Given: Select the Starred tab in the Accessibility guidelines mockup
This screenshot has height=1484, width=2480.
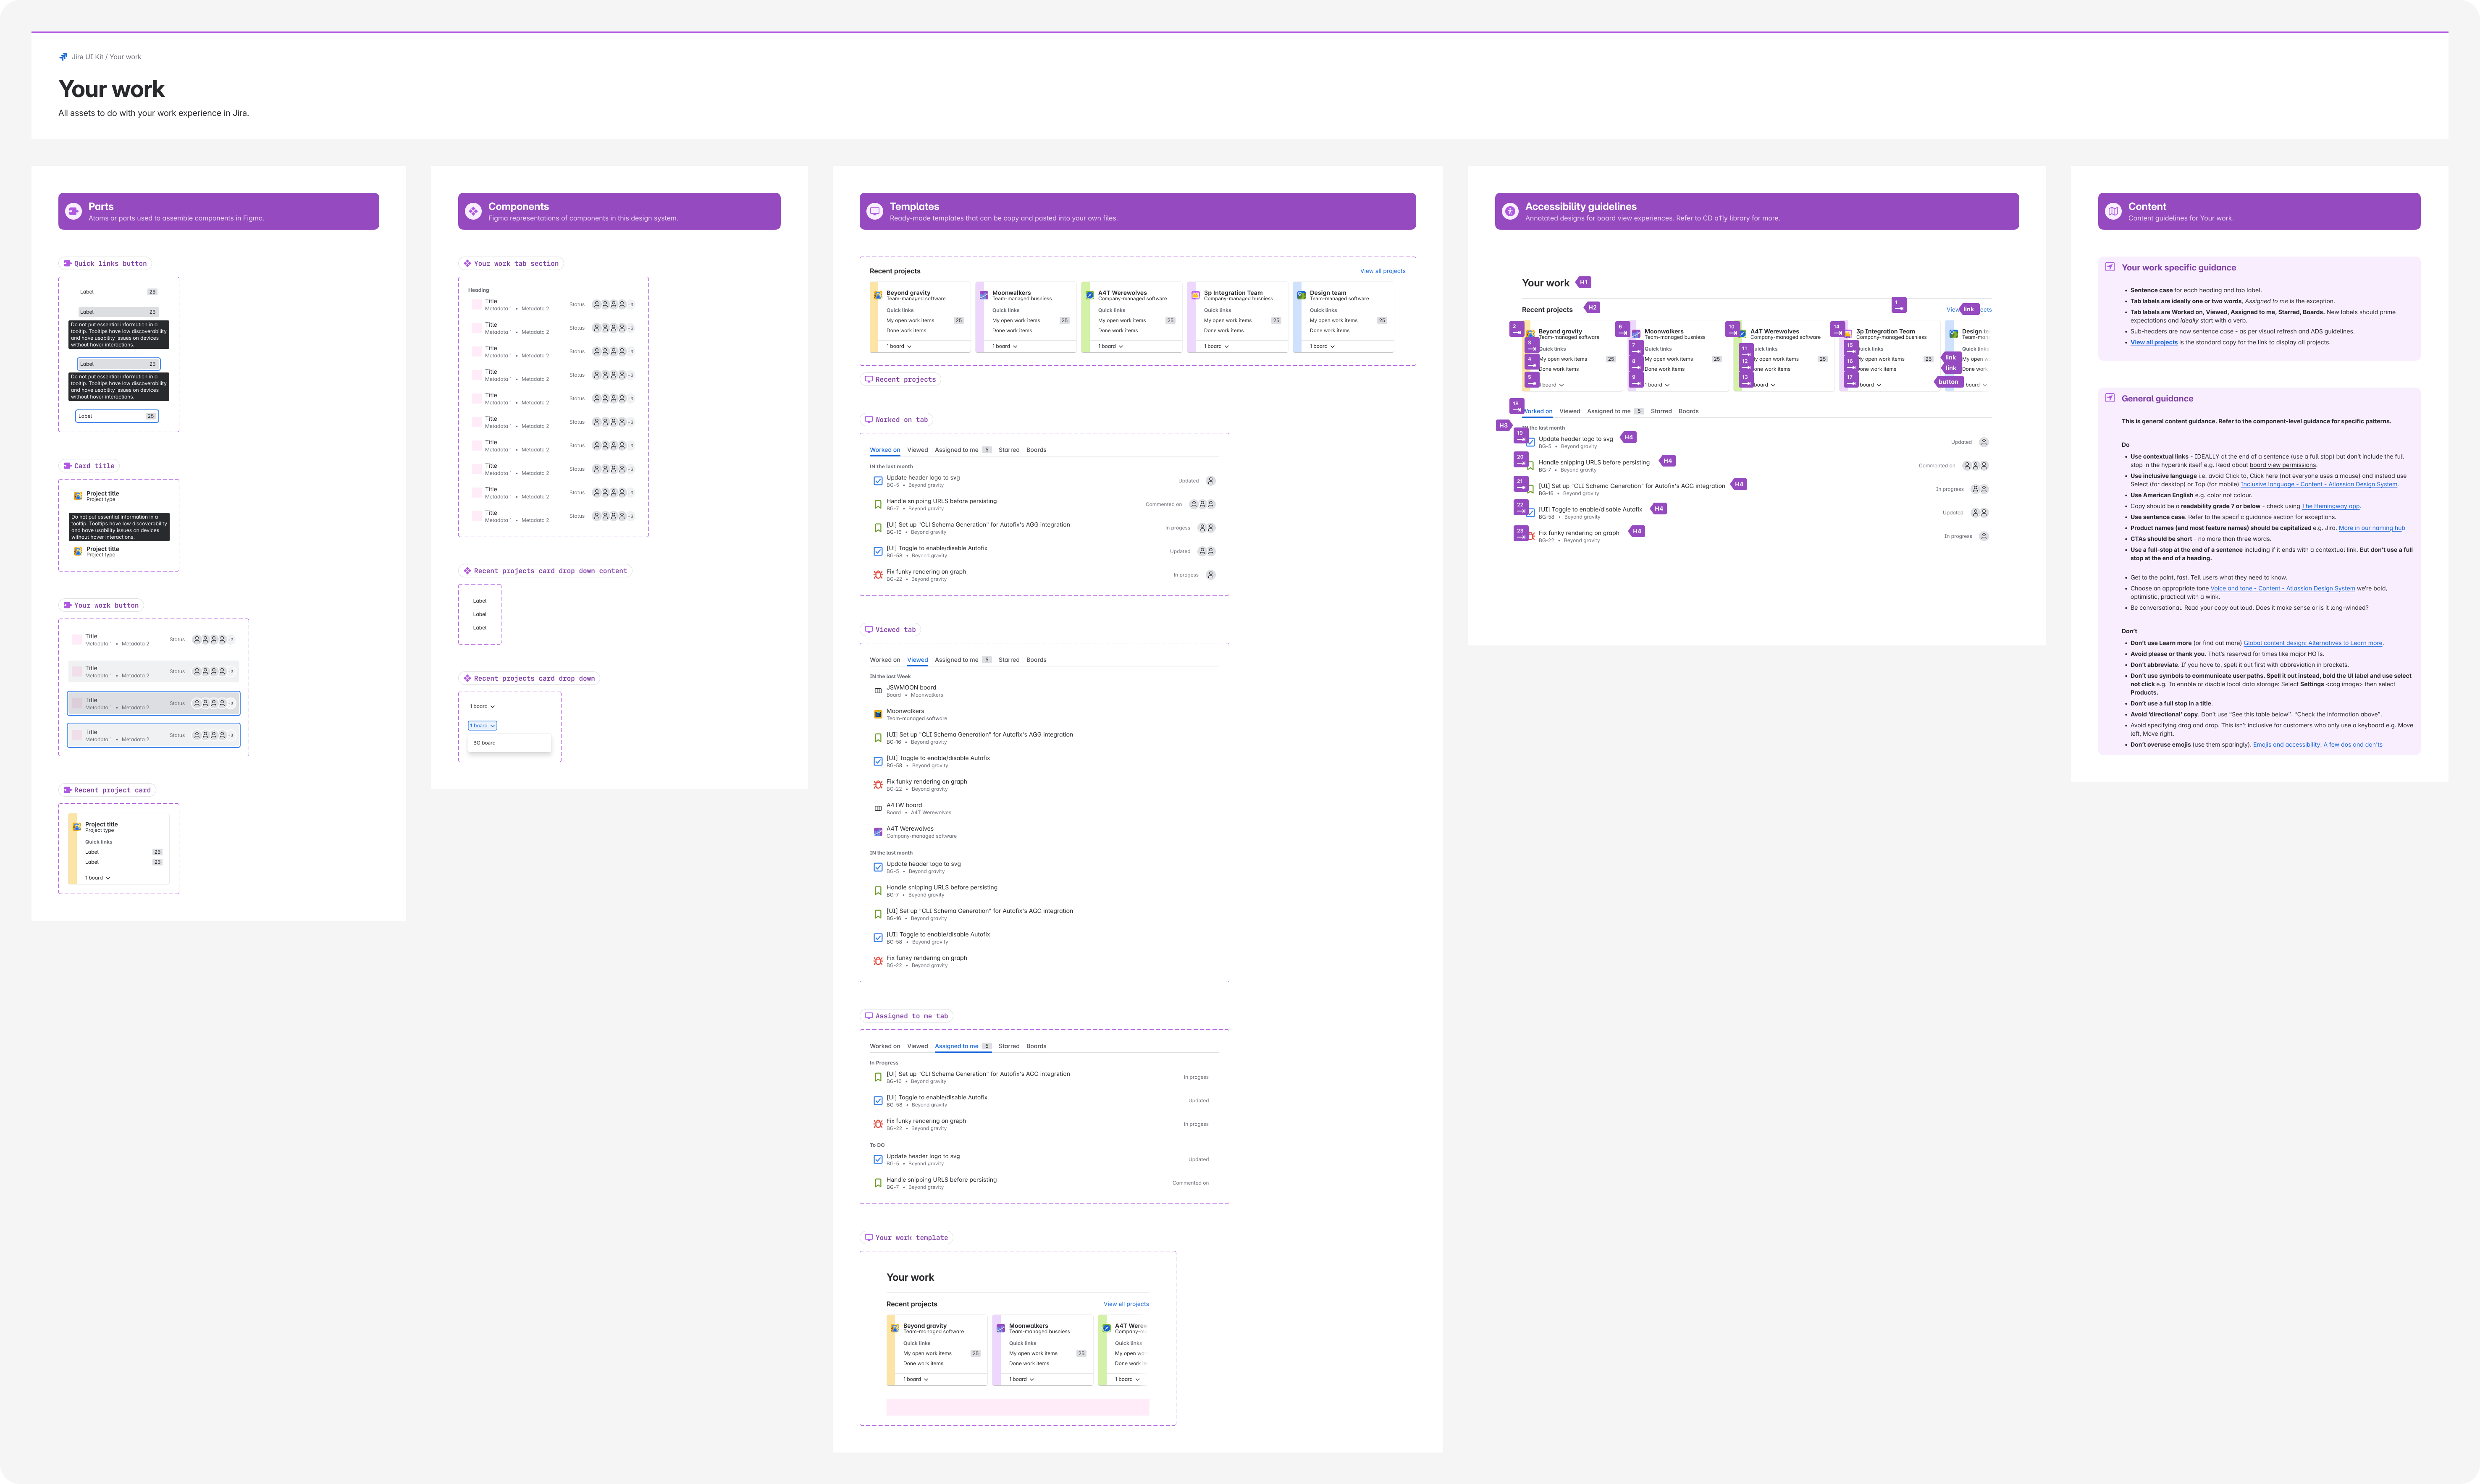Looking at the screenshot, I should click(1661, 411).
